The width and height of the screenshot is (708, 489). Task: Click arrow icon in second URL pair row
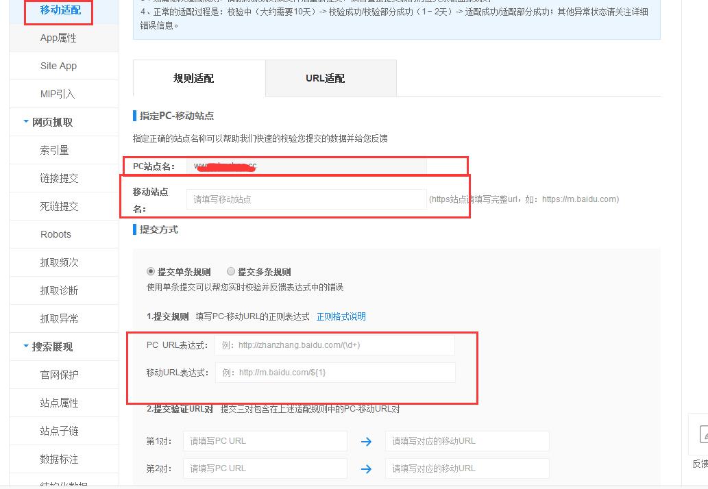click(x=366, y=469)
